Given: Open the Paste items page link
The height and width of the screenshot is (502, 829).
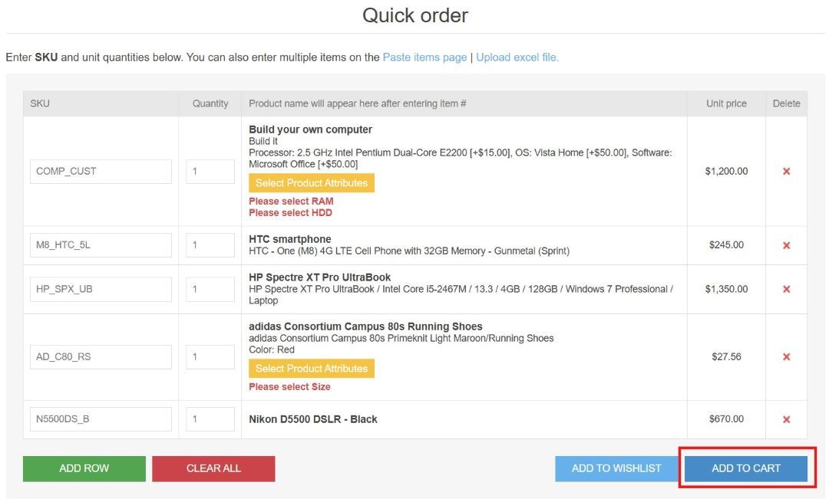Looking at the screenshot, I should 424,57.
